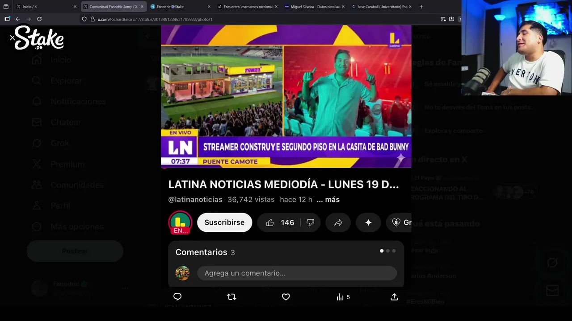This screenshot has height=321, width=572.
Task: Close the Fanodric Stake tab
Action: point(209,7)
